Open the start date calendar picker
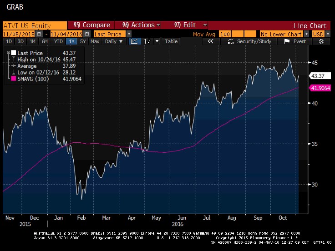 click(39, 34)
